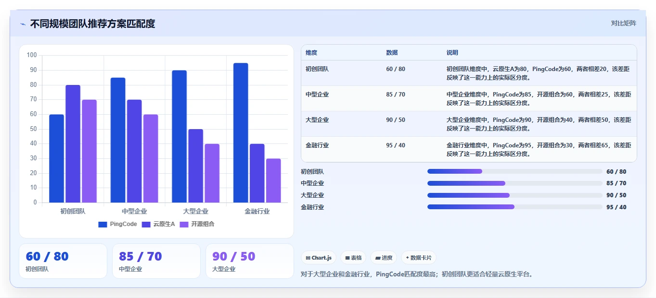Screen dimensions: 656x298
Task: Click the 中型企业 label on chart x-axis
Action: click(x=134, y=211)
